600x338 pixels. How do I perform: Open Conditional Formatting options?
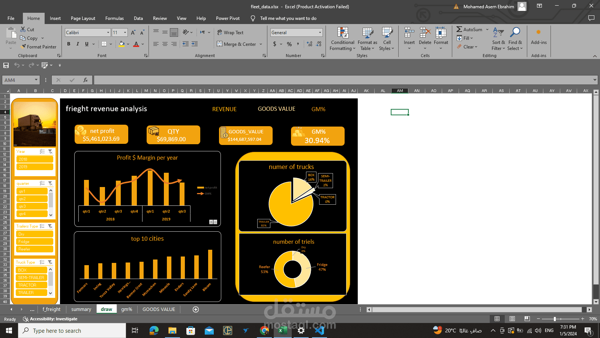pos(342,39)
